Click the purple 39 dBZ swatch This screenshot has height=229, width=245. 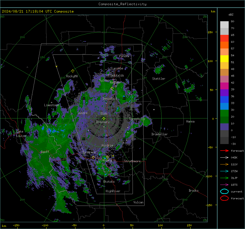coord(224,93)
